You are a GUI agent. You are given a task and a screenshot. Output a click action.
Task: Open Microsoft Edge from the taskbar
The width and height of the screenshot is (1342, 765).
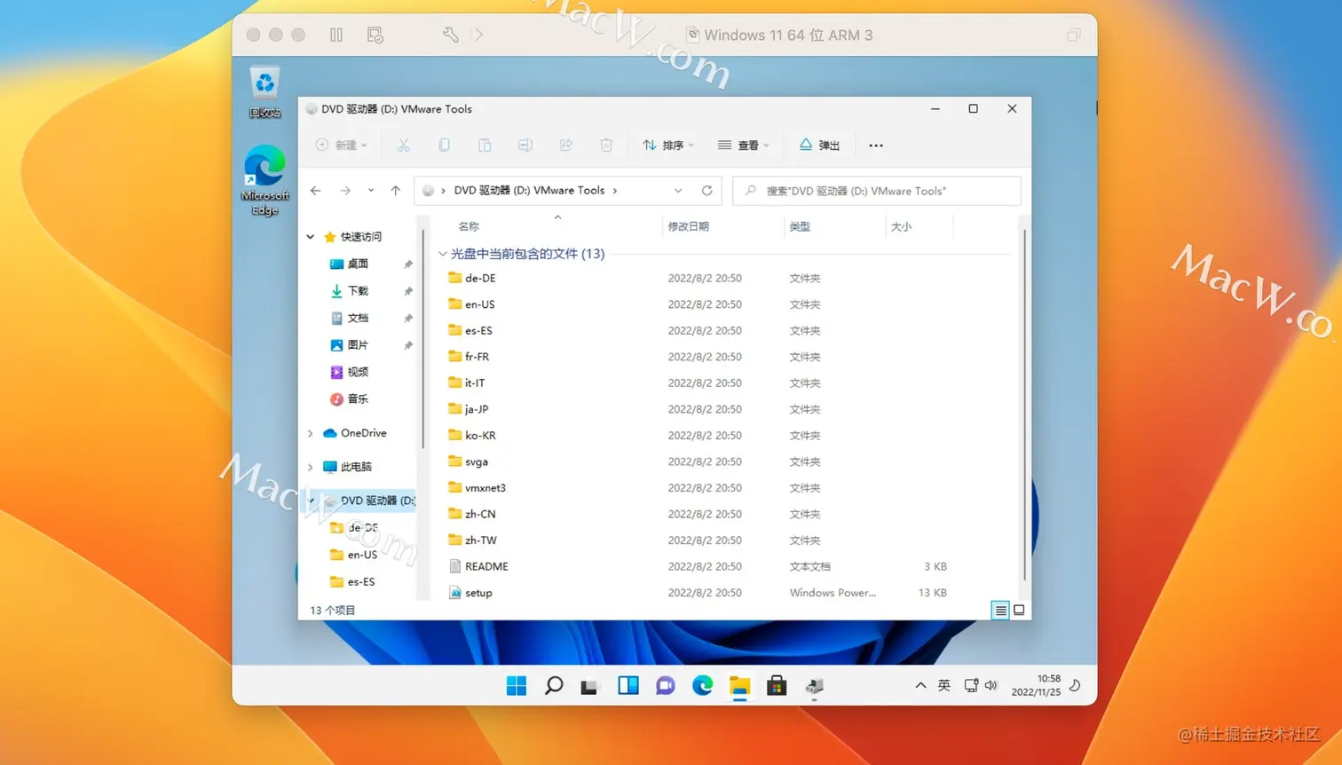pyautogui.click(x=703, y=685)
